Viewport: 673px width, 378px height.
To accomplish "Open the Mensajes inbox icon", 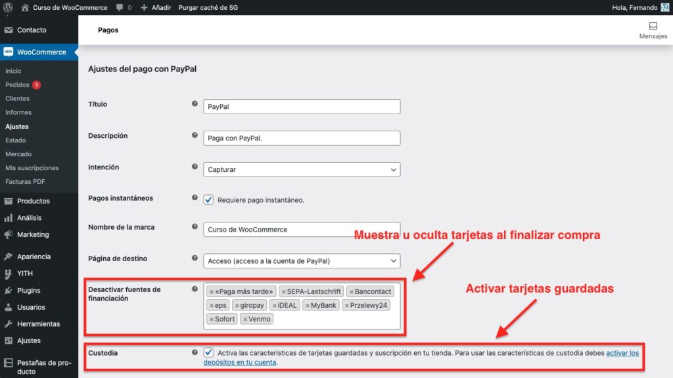I will [653, 26].
